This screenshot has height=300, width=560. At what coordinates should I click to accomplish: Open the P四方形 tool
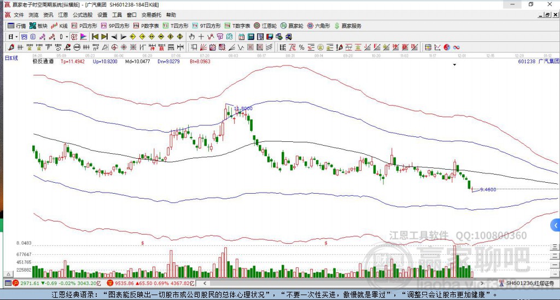[x=84, y=26]
